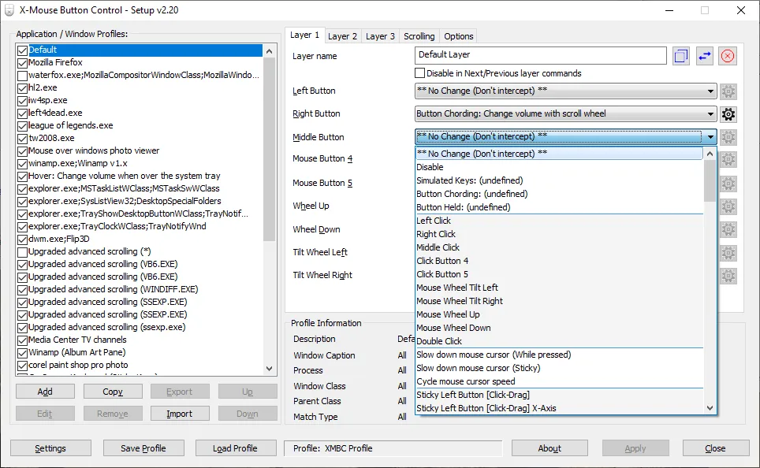Open the Options tab
The width and height of the screenshot is (760, 468).
(x=458, y=35)
